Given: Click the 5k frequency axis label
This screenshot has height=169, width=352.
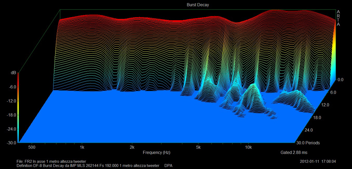Looking at the screenshot, I should (x=198, y=147).
